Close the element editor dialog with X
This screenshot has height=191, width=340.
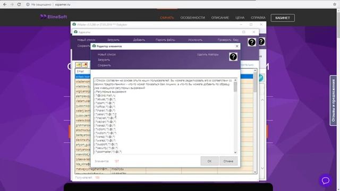[237, 46]
